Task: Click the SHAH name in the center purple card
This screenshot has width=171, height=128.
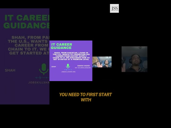Action: coord(54,67)
